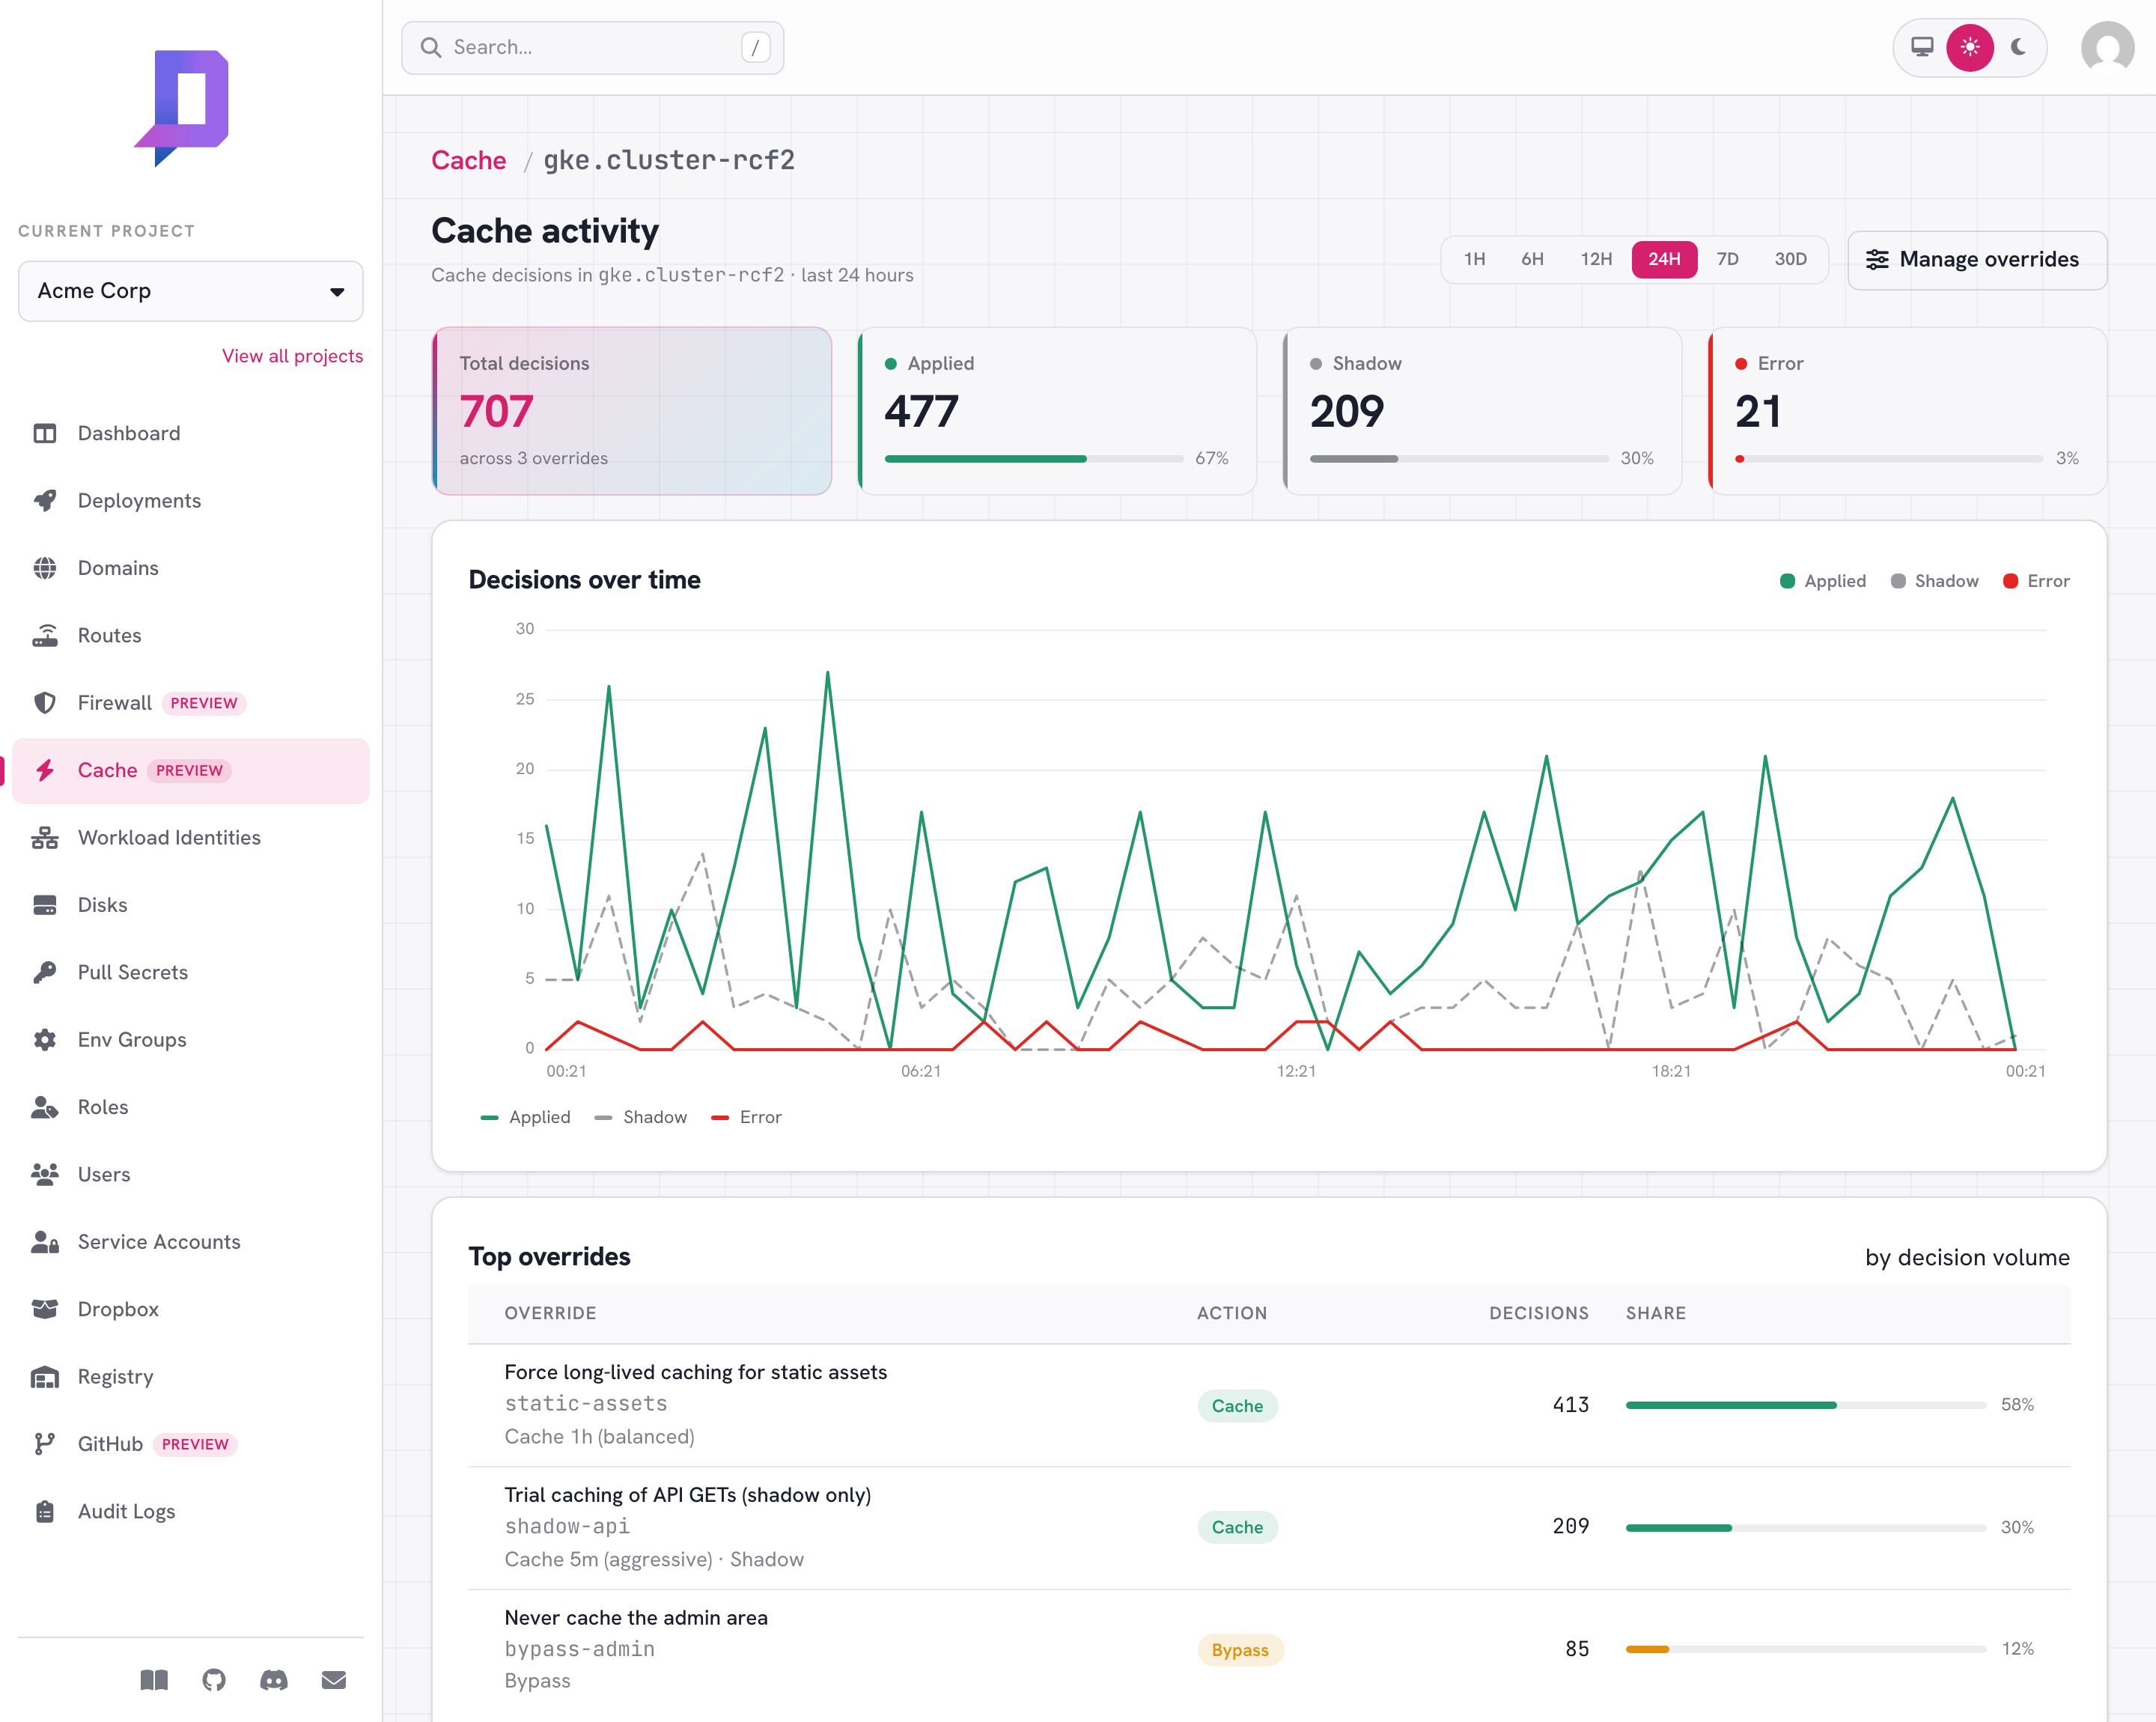
Task: Open user avatar menu
Action: tap(2107, 47)
